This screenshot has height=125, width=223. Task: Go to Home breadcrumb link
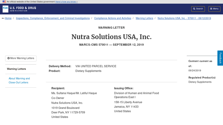coord(8,18)
